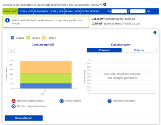Switch to the Potenza daily data tab

coord(139,50)
